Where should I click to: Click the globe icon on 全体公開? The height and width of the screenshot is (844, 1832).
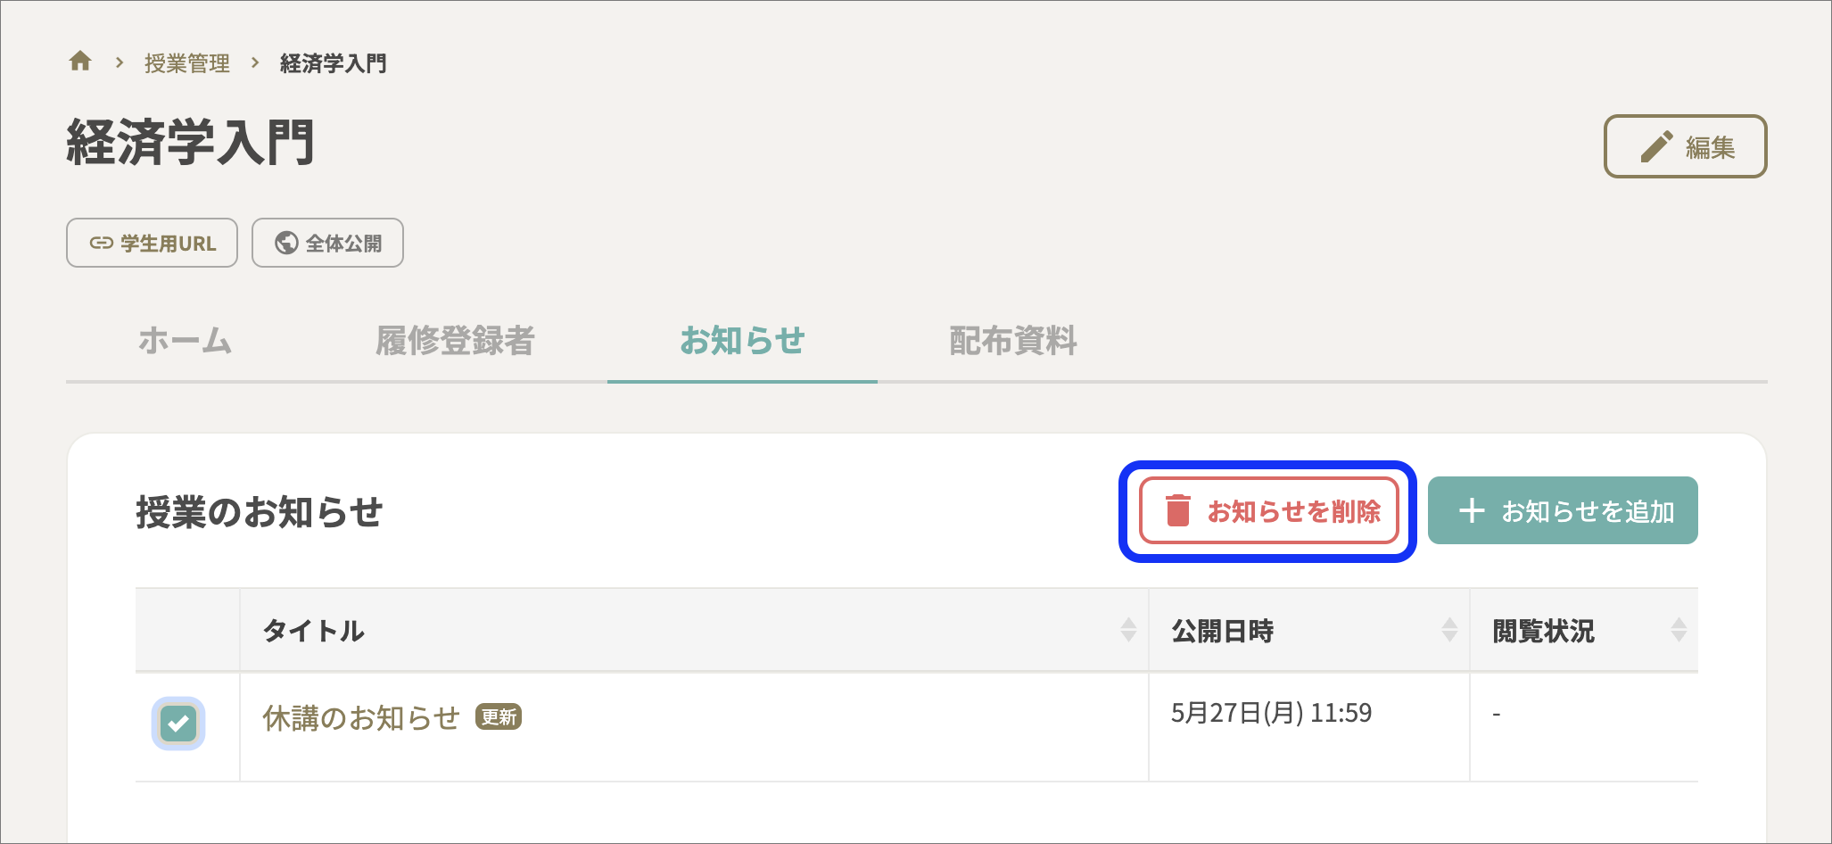click(286, 243)
